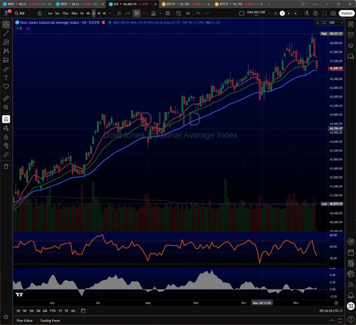Open the chart patterns tool
356x325 pixels.
[x=6, y=51]
